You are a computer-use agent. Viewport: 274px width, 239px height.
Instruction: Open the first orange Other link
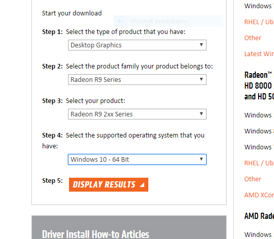253,38
